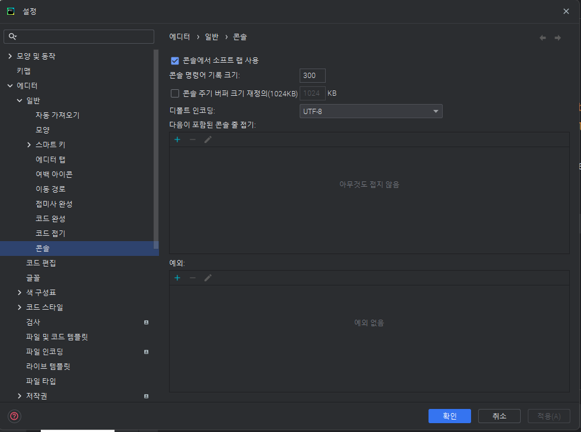Click the help question mark icon
581x432 pixels.
point(14,416)
